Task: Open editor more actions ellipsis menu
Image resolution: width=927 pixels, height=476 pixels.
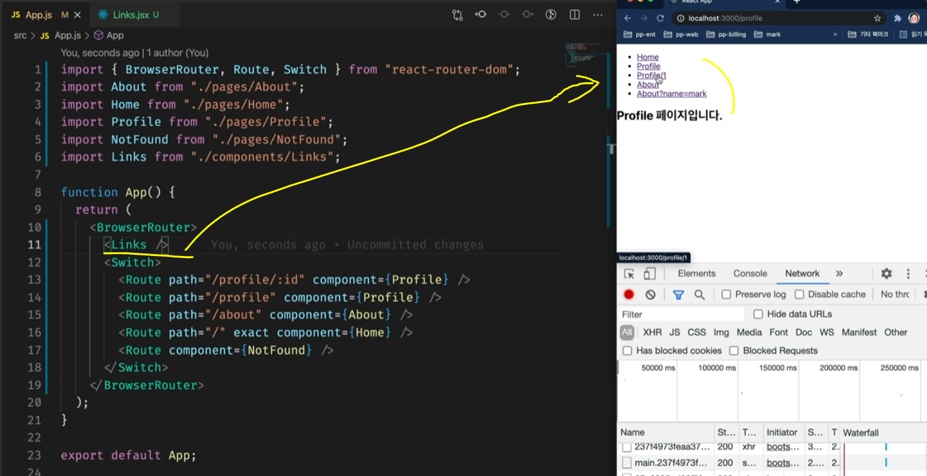Action: coord(597,14)
